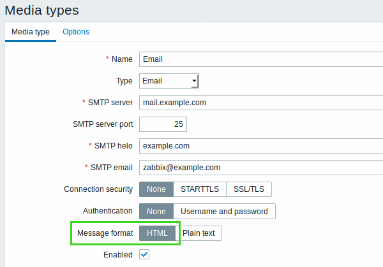Switch to the Options tab

[76, 32]
